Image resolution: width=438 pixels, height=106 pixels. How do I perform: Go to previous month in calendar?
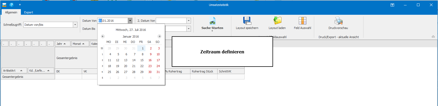[x=103, y=36]
